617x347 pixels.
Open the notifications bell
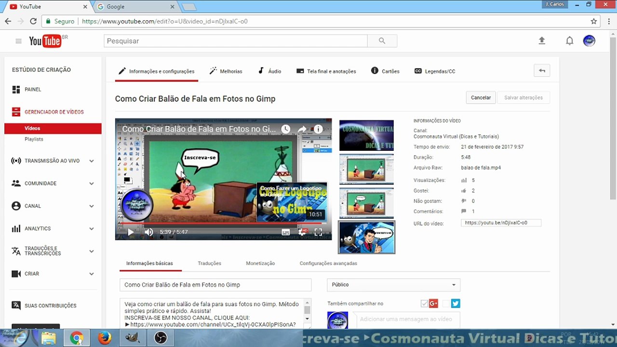pos(569,41)
